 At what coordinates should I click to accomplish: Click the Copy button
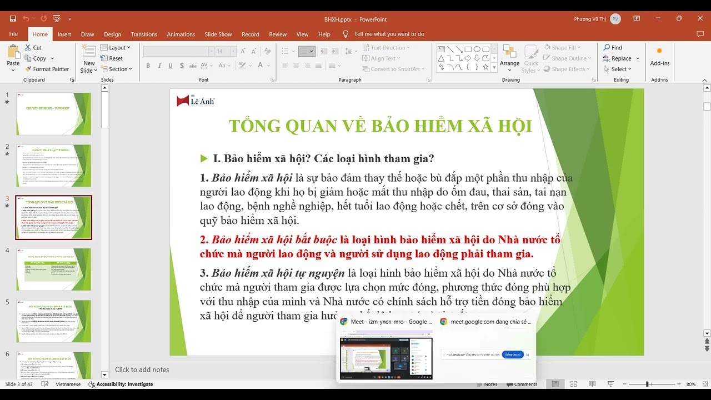coord(36,58)
